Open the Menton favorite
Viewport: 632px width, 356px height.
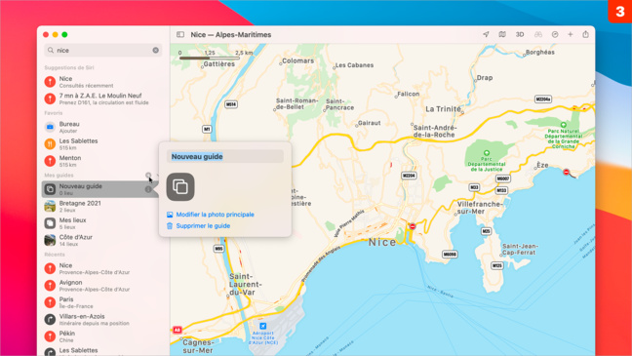tap(102, 161)
